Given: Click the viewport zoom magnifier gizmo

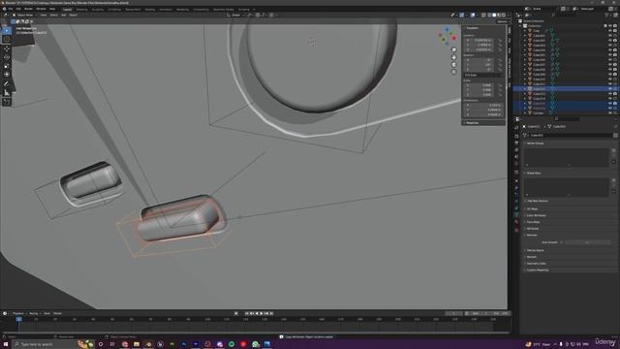Looking at the screenshot, I should pos(454,49).
